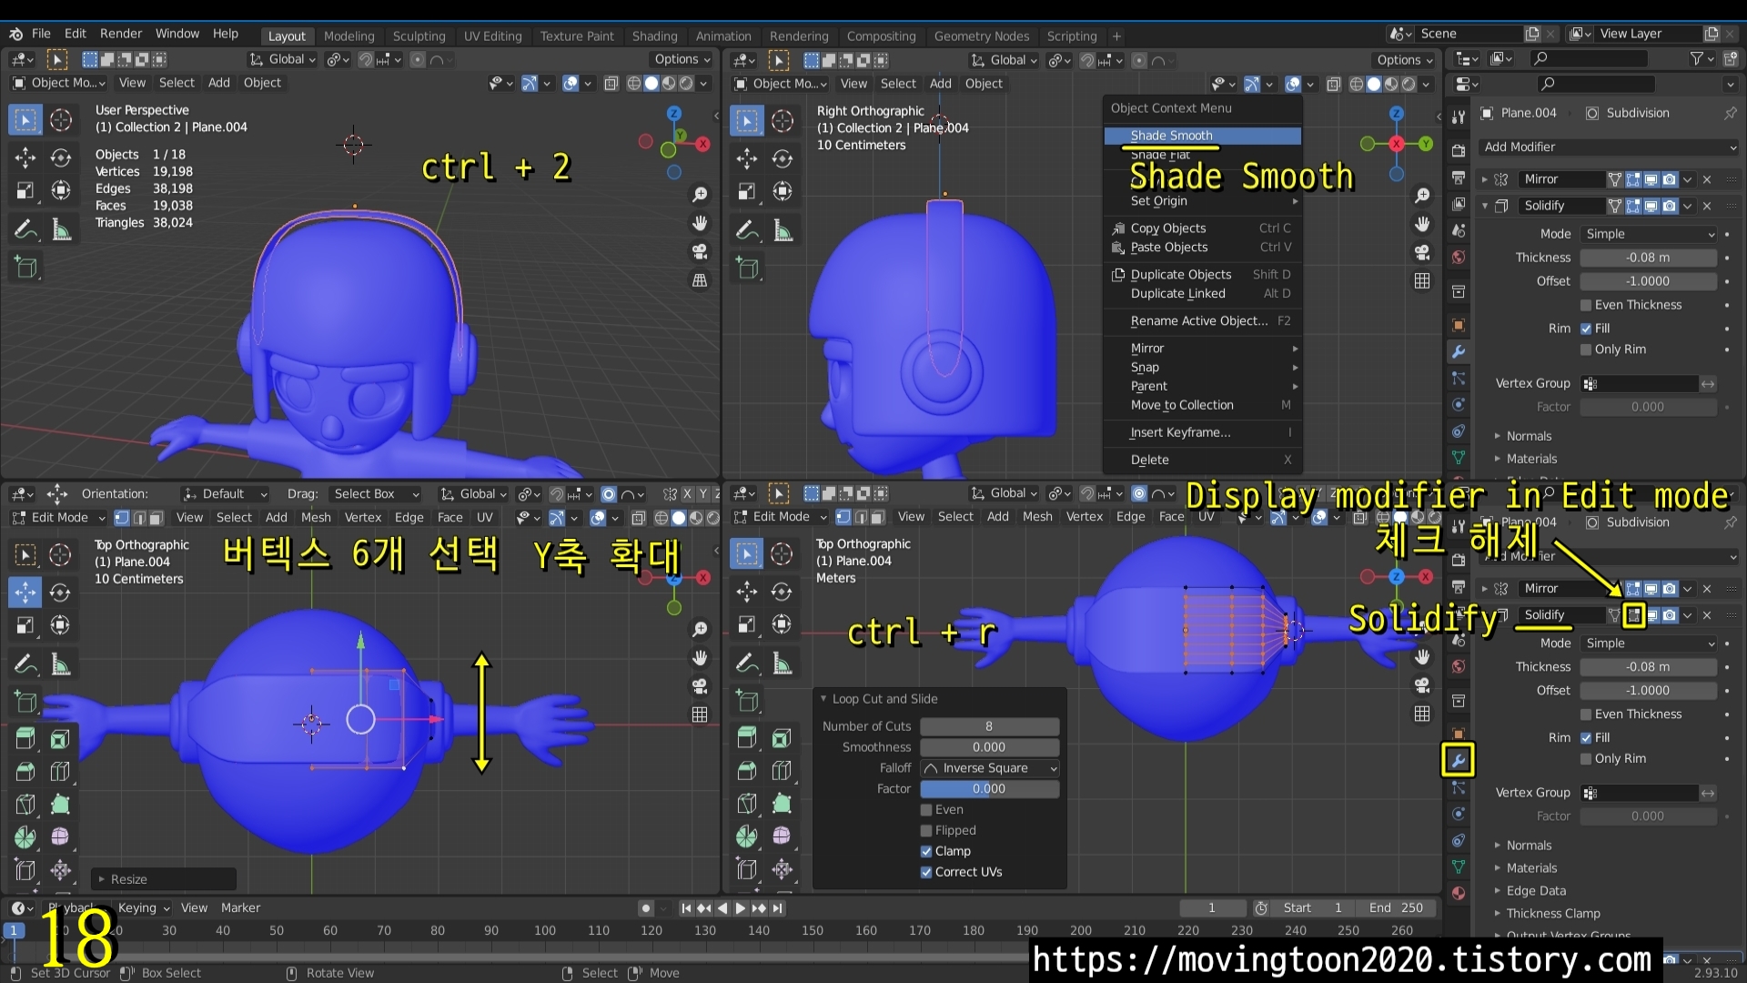1747x983 pixels.
Task: Click the Smoothness field in Loop Cut panel
Action: [990, 747]
